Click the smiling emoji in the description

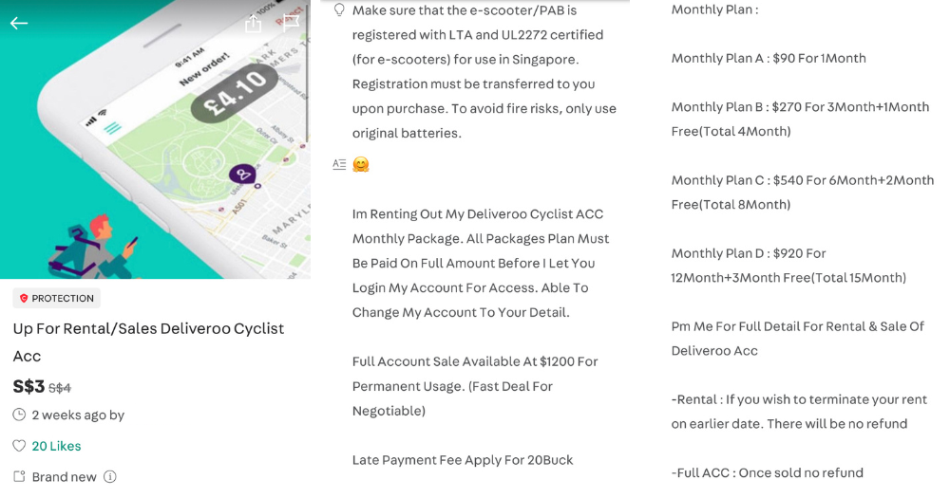[x=361, y=165]
